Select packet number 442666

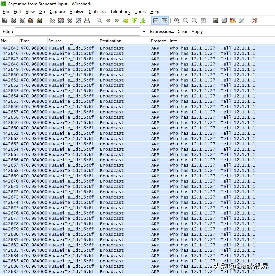point(137,160)
